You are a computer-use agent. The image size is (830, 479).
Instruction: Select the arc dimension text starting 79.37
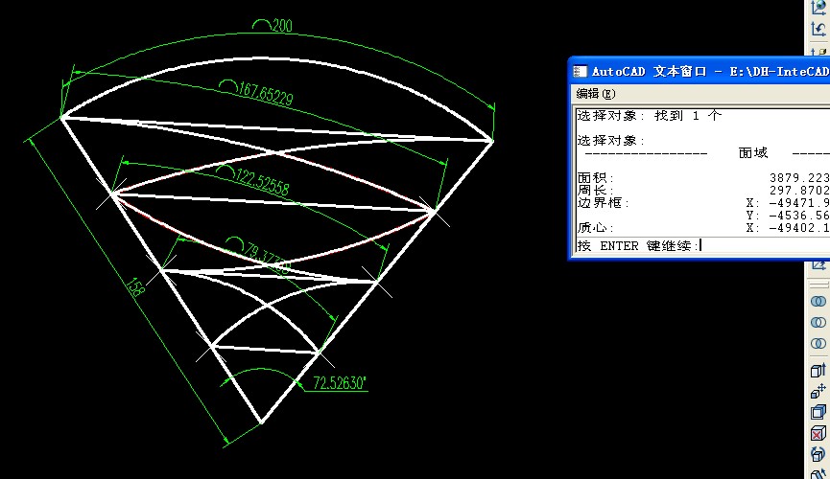click(x=259, y=253)
